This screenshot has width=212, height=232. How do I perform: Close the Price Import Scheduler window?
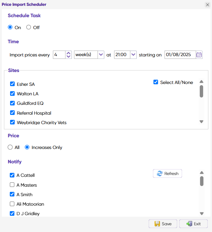click(x=207, y=5)
